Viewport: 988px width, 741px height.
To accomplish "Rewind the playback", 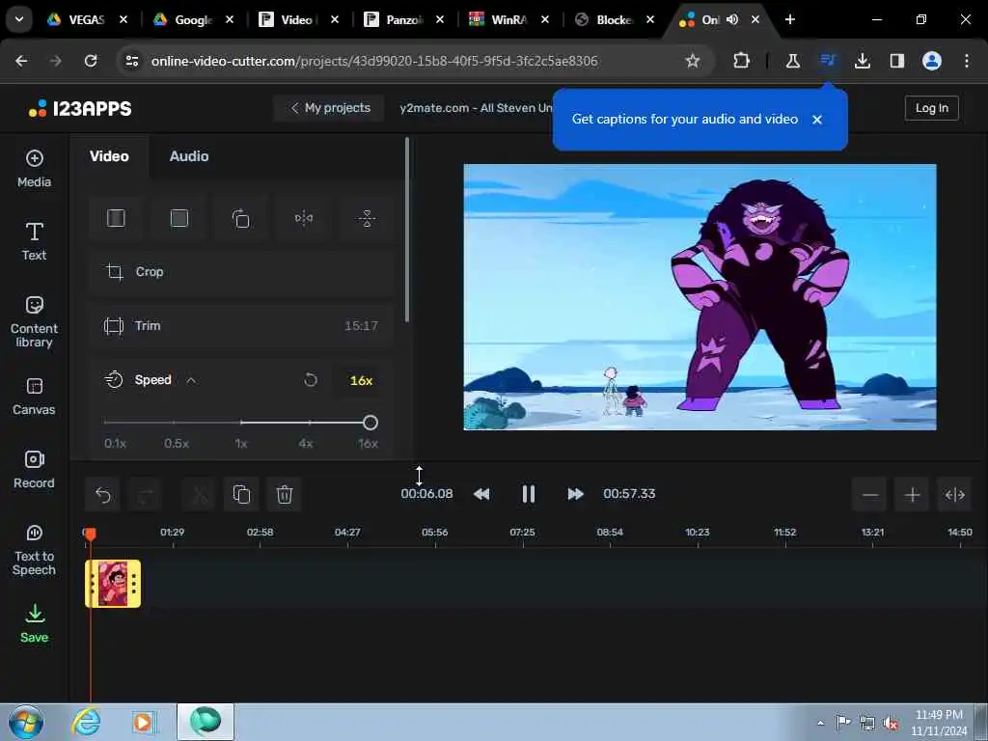I will click(x=481, y=494).
